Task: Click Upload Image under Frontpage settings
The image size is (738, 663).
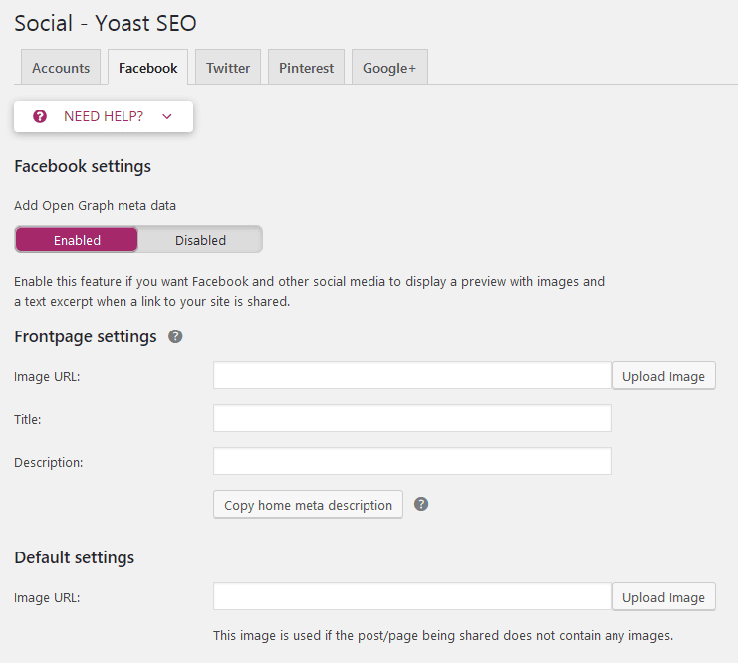Action: pyautogui.click(x=663, y=376)
